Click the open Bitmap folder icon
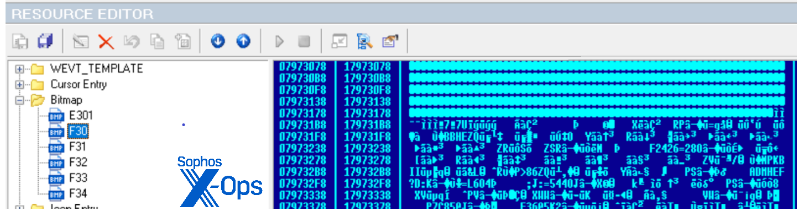Image resolution: width=799 pixels, height=211 pixels. point(38,101)
